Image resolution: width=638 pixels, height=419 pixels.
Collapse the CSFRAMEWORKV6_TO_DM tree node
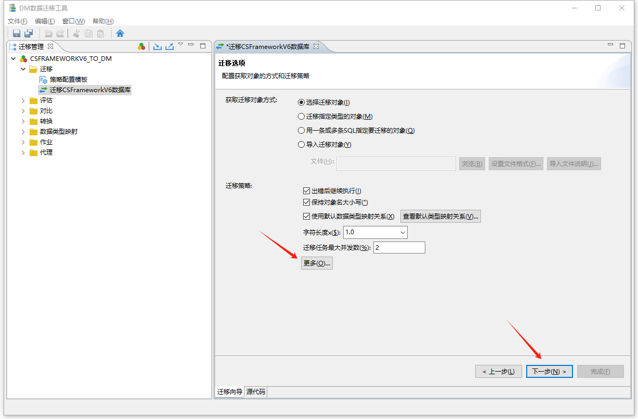point(14,59)
